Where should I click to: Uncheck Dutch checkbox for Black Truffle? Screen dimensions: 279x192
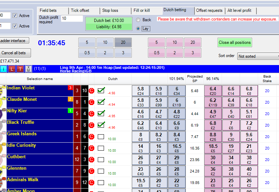101,125
